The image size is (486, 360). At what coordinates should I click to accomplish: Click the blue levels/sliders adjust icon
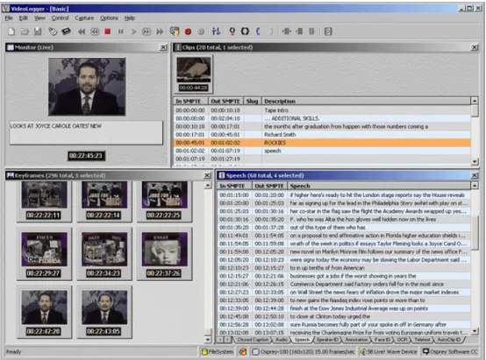coord(216,32)
